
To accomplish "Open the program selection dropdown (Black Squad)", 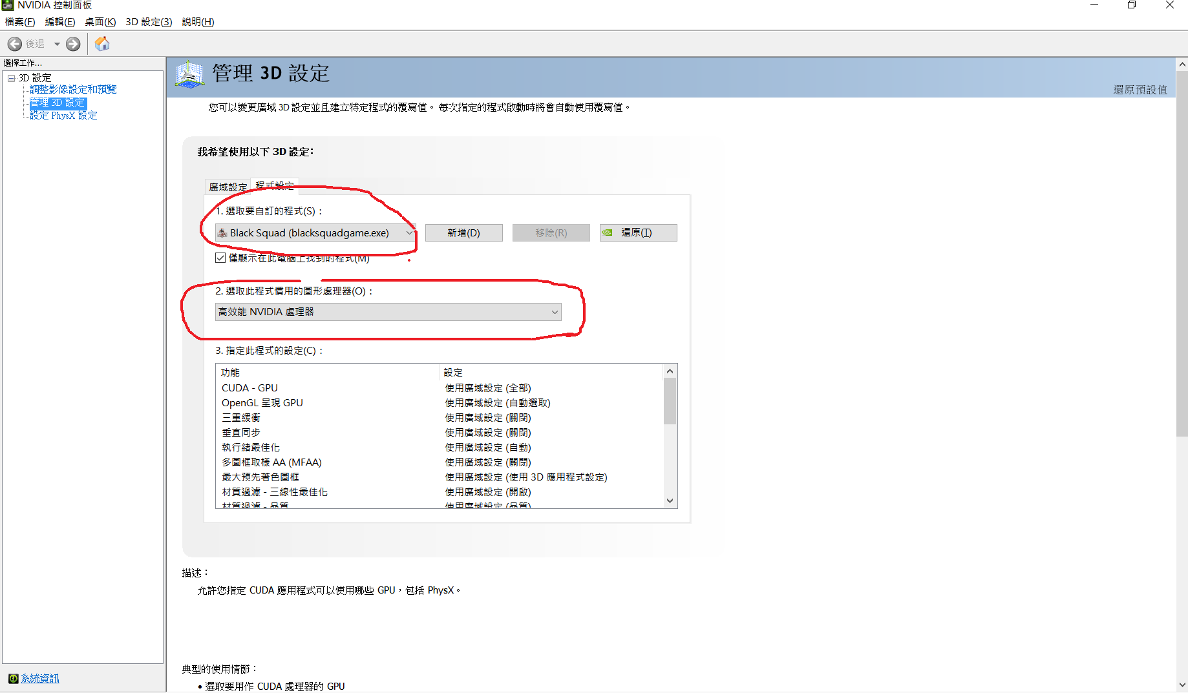I will [x=315, y=233].
